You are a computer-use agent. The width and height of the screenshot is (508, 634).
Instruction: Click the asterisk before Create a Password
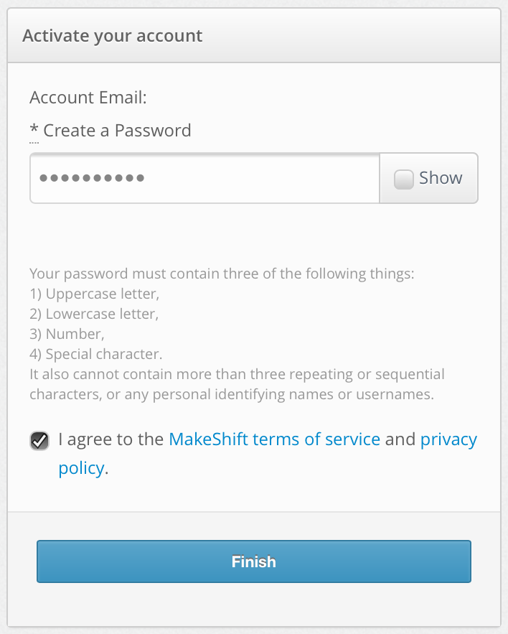32,130
